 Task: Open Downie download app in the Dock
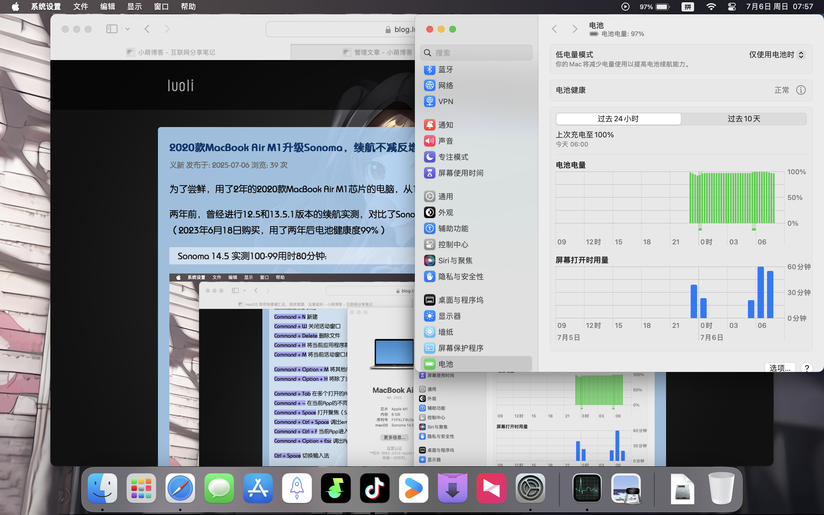click(452, 488)
